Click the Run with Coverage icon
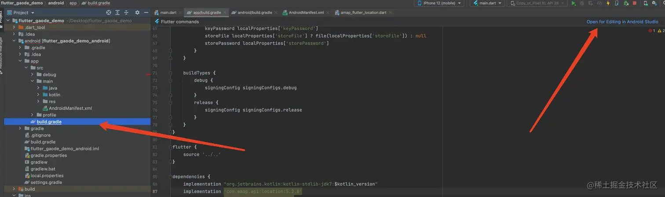Viewport: 665px width, 197px height. point(591,3)
